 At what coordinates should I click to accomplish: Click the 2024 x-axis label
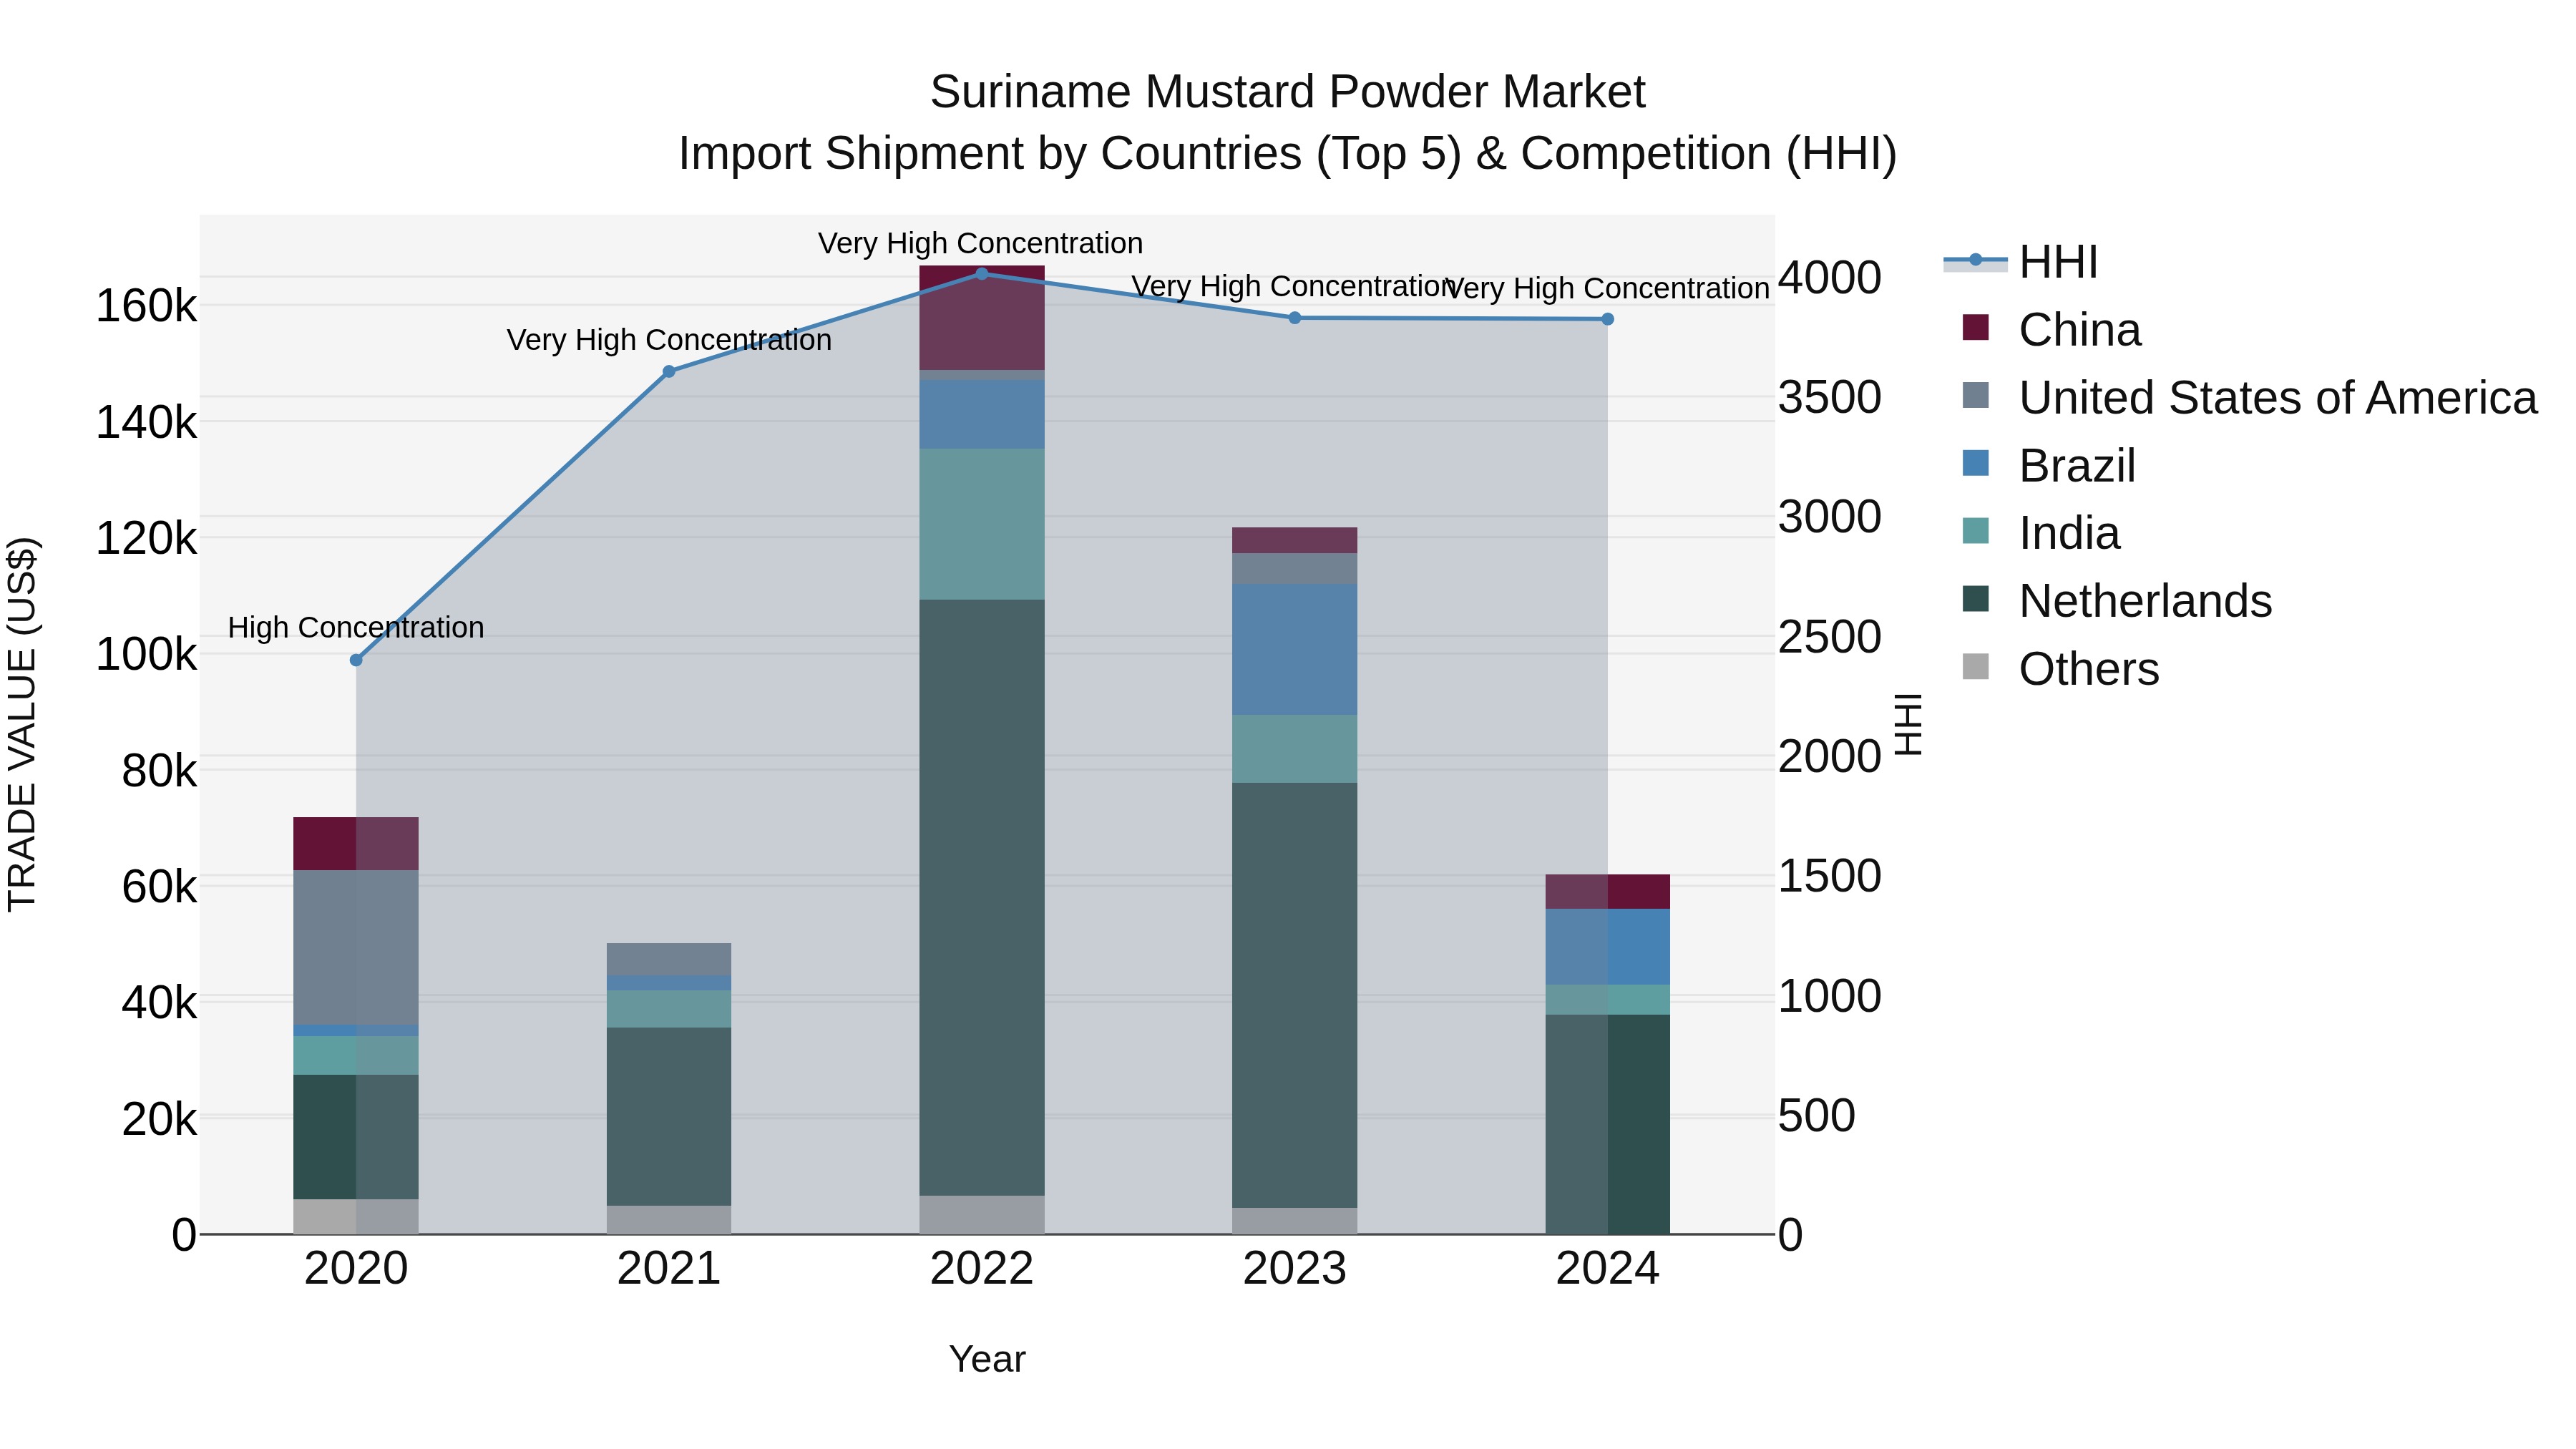tap(1607, 1269)
